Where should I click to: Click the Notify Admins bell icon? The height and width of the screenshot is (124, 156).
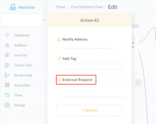click(x=59, y=39)
